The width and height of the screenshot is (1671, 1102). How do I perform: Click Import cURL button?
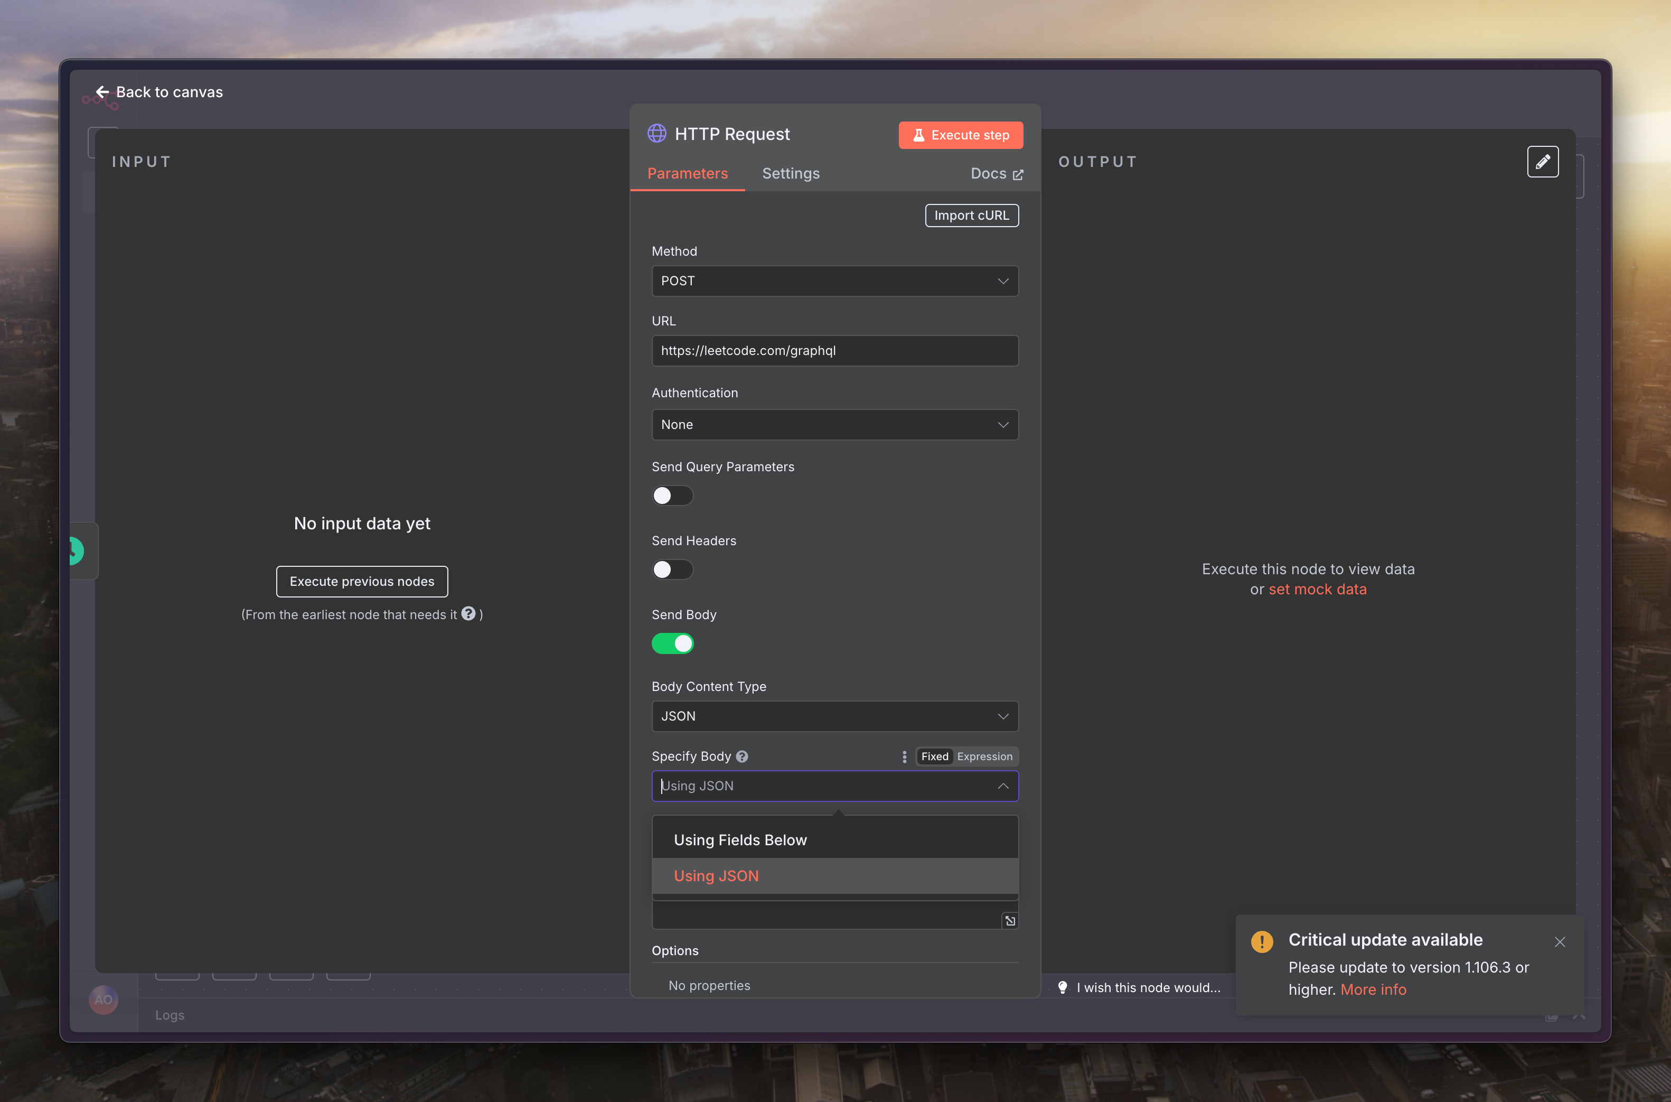coord(971,216)
